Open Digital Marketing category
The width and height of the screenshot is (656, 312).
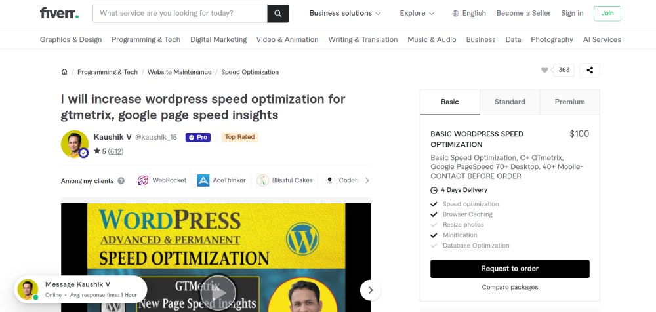tap(218, 40)
